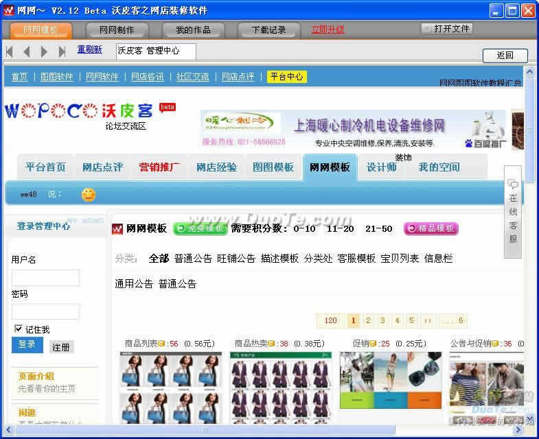Select the 图图模板 tab
This screenshot has width=539, height=439.
click(x=273, y=167)
